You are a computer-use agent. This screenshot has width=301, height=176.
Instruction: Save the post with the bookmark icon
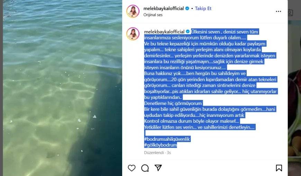click(279, 168)
